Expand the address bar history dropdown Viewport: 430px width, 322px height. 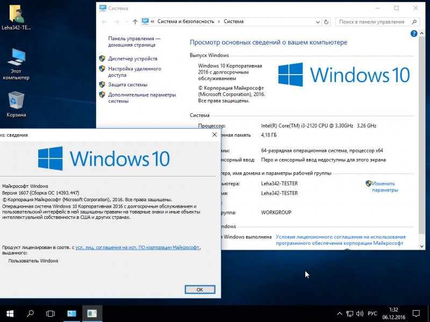[318, 22]
